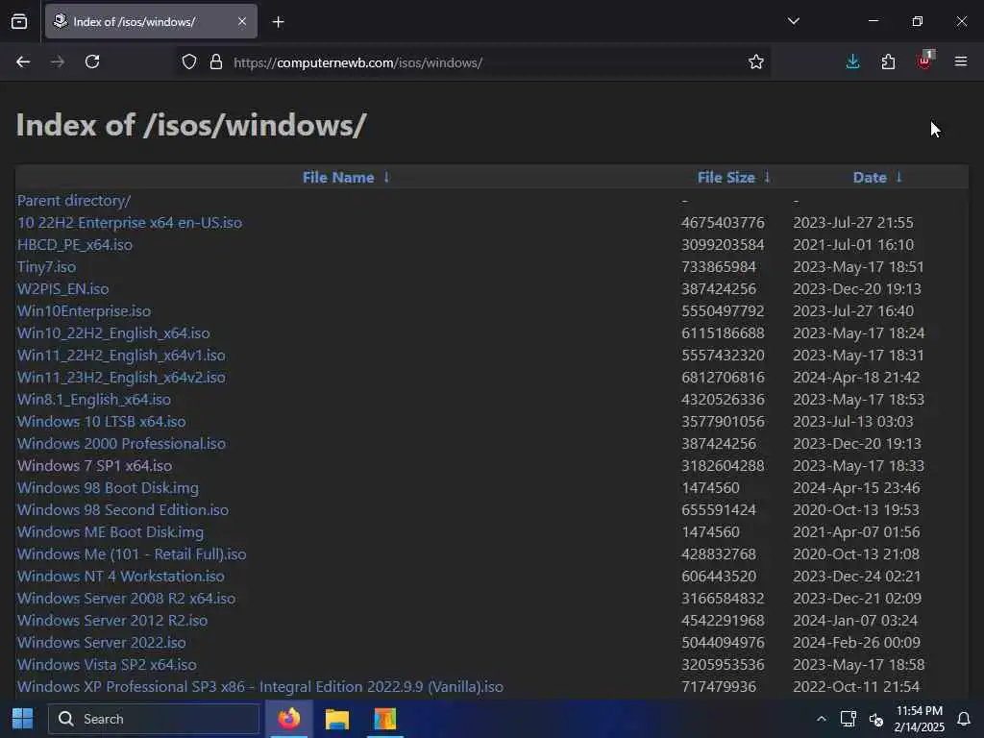The height and width of the screenshot is (738, 984).
Task: Open the uBlock Origin extension icon
Action: tap(925, 61)
